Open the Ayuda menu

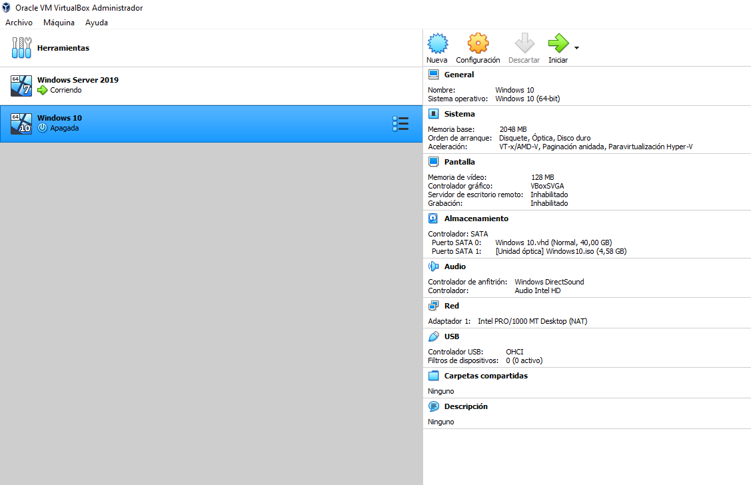pos(96,23)
